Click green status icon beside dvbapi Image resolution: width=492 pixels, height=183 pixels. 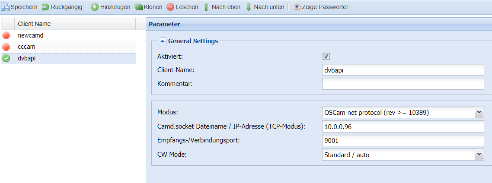click(x=6, y=58)
